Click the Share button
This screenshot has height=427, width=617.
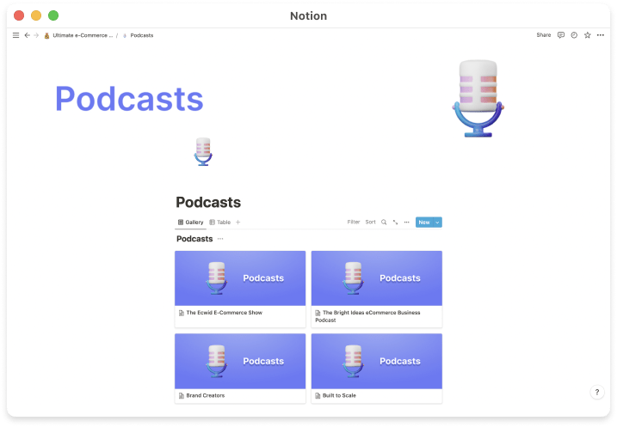coord(543,35)
